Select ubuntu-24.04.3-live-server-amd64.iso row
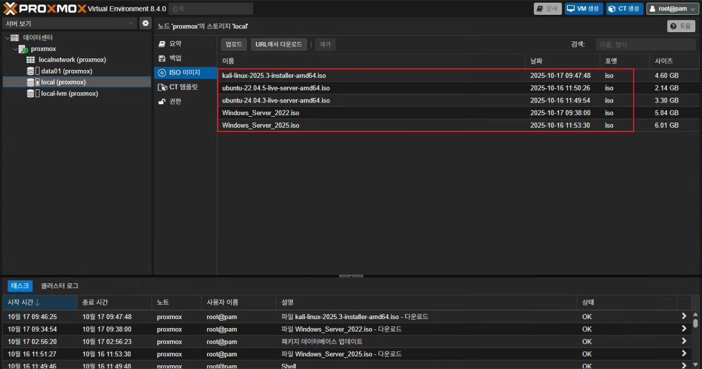The image size is (702, 369). point(459,100)
